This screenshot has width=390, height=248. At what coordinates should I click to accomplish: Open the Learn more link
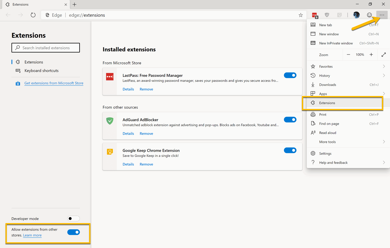(32, 235)
